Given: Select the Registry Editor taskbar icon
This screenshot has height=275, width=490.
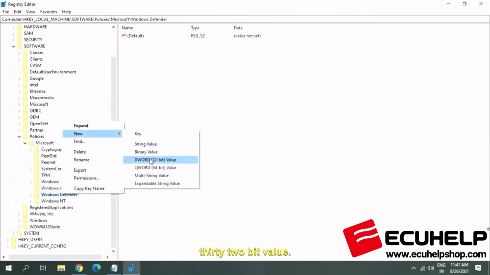Looking at the screenshot, I should click(x=131, y=268).
